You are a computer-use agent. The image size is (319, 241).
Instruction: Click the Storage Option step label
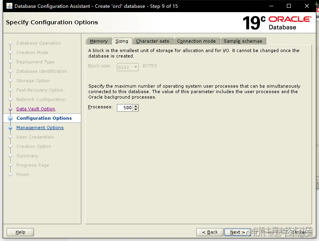(x=33, y=81)
